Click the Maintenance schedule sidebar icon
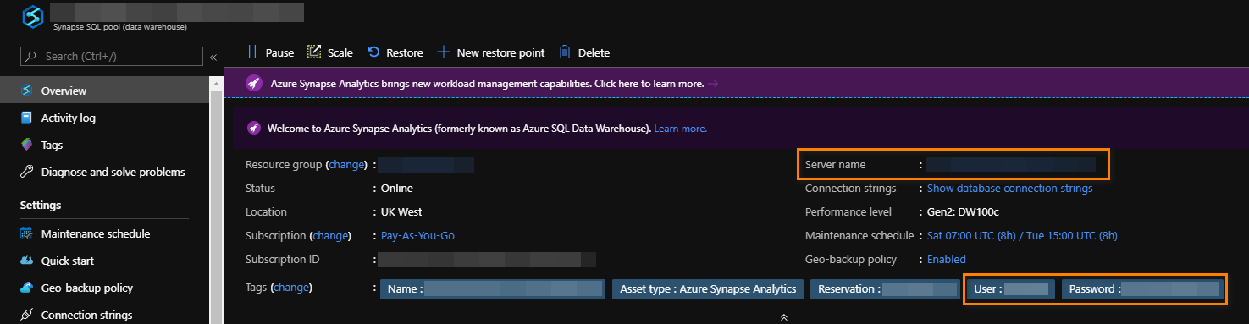Image resolution: width=1249 pixels, height=324 pixels. tap(26, 233)
